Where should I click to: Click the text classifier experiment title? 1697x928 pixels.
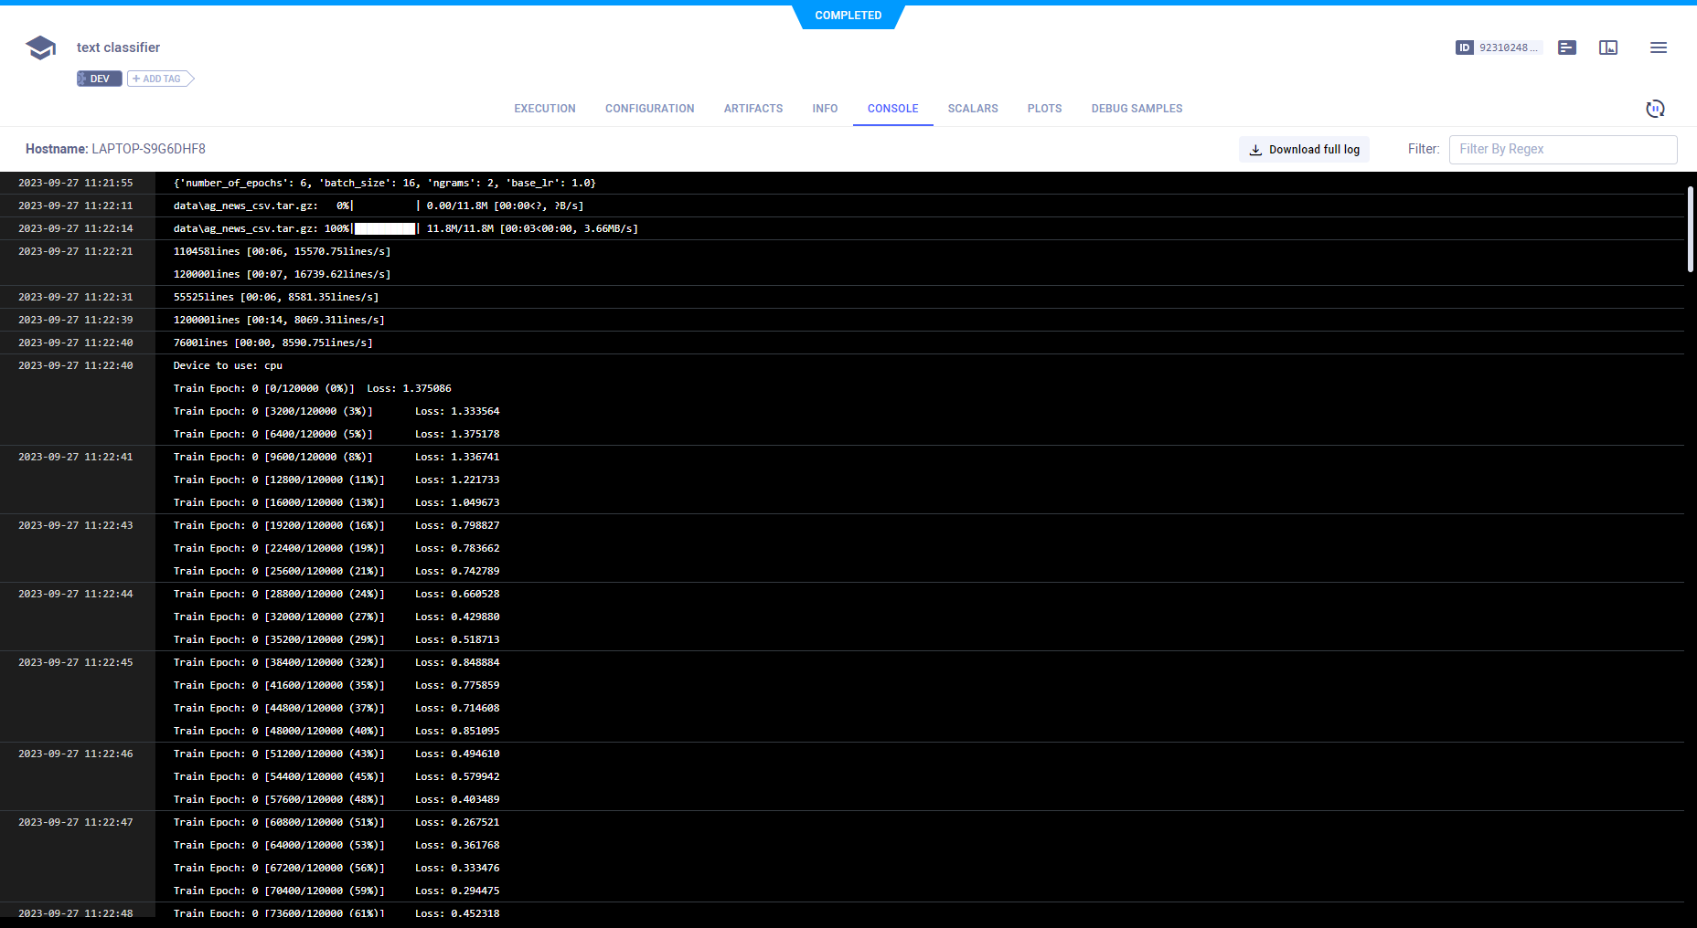pos(118,47)
